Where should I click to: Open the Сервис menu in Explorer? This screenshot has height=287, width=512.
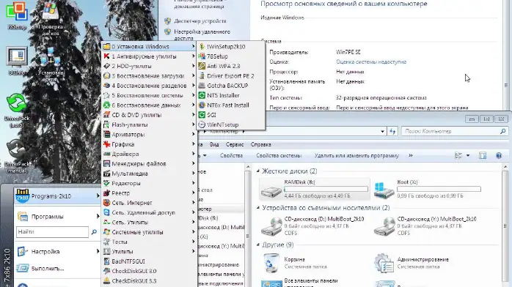click(235, 145)
